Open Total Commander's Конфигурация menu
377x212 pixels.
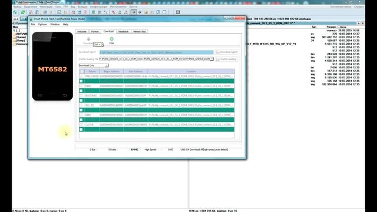[99, 6]
